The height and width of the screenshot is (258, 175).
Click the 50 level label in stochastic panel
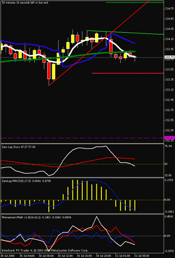(166, 164)
